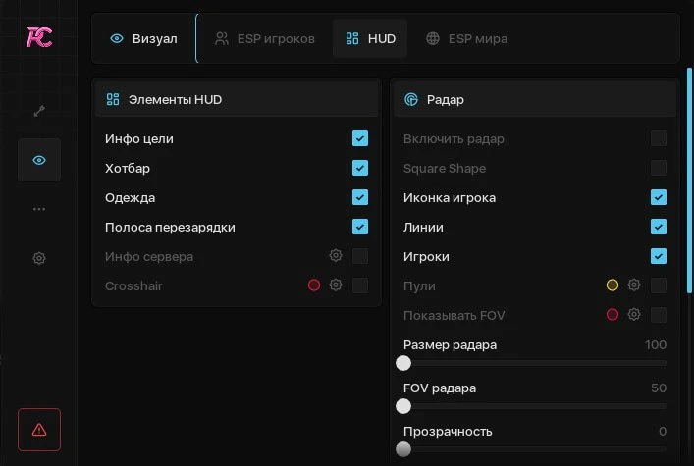Click the Элементы HUD panel icon
Viewport: 694px width, 466px height.
113,99
